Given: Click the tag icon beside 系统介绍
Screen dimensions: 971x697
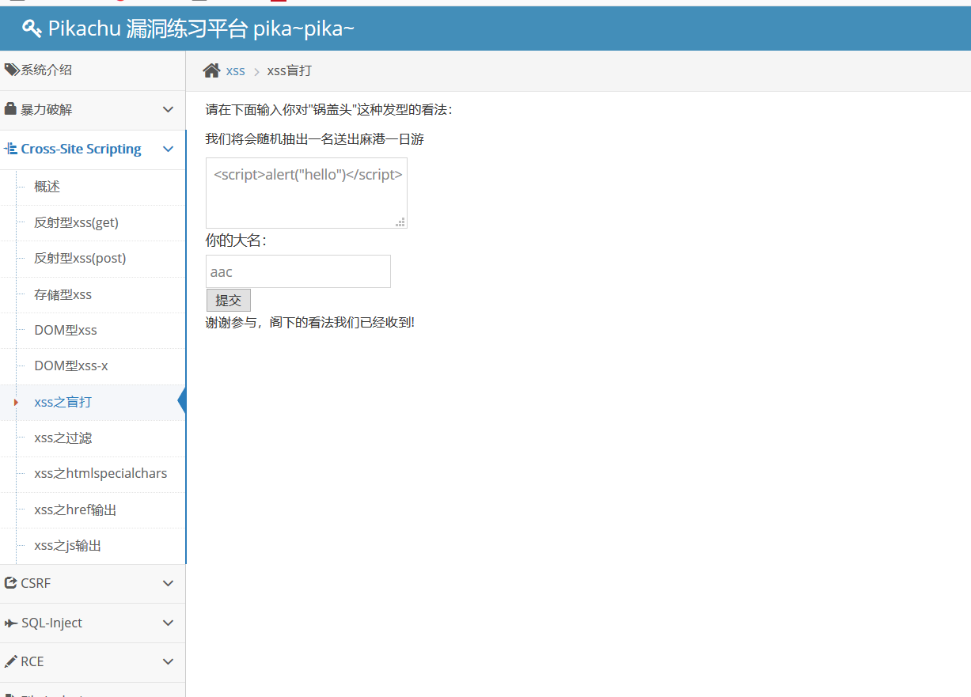Looking at the screenshot, I should pyautogui.click(x=12, y=70).
